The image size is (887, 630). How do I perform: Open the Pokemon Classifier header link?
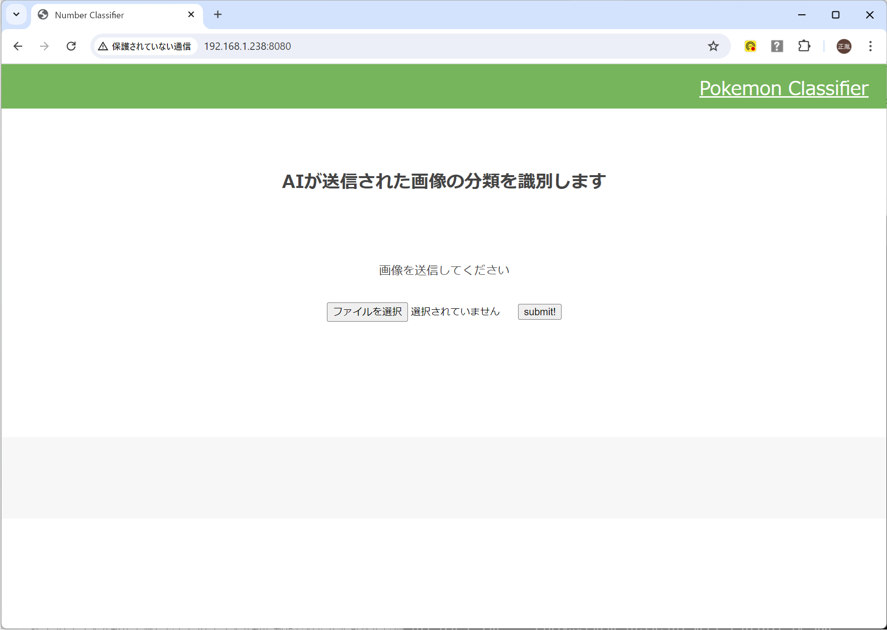(783, 88)
